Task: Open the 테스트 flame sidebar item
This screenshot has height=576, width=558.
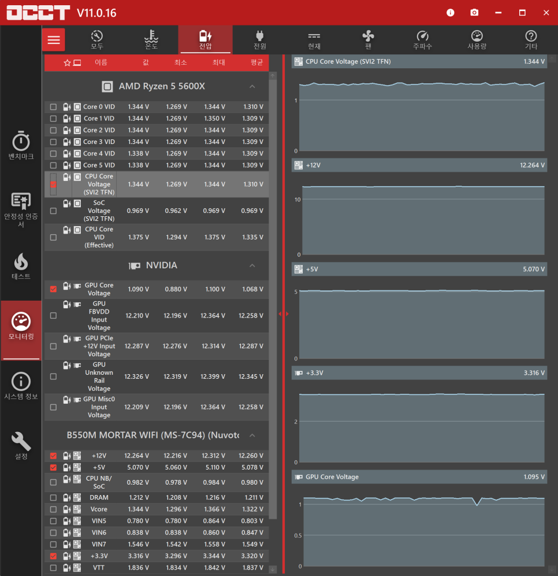Action: [21, 267]
